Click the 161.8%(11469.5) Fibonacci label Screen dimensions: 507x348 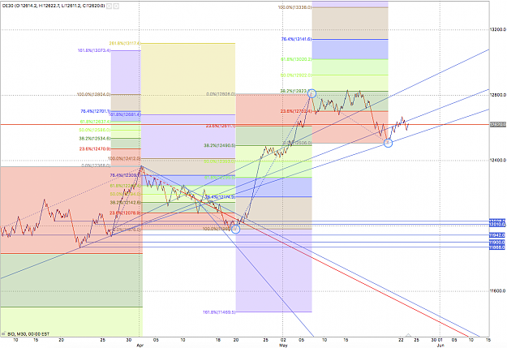pos(219,312)
